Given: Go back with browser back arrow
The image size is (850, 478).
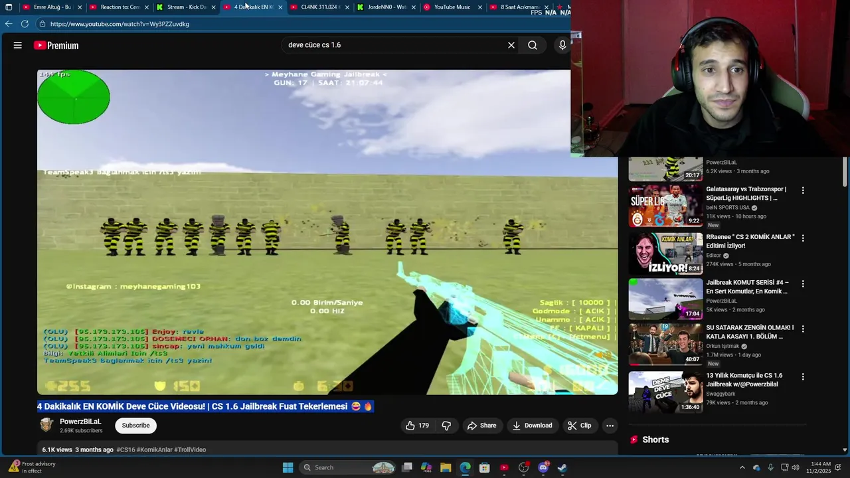Looking at the screenshot, I should pyautogui.click(x=9, y=24).
